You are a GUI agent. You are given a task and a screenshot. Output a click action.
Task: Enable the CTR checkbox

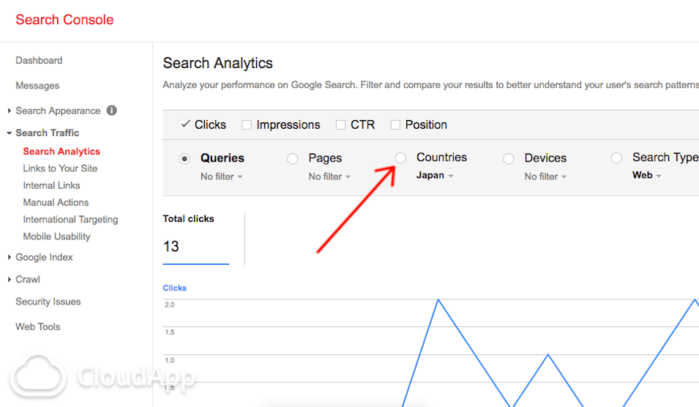(x=340, y=125)
